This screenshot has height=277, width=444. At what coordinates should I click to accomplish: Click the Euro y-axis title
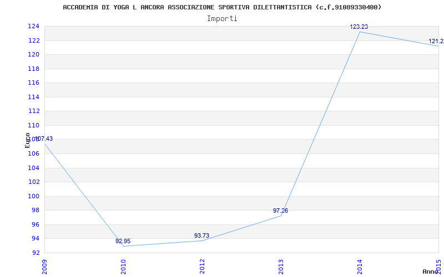(27, 140)
